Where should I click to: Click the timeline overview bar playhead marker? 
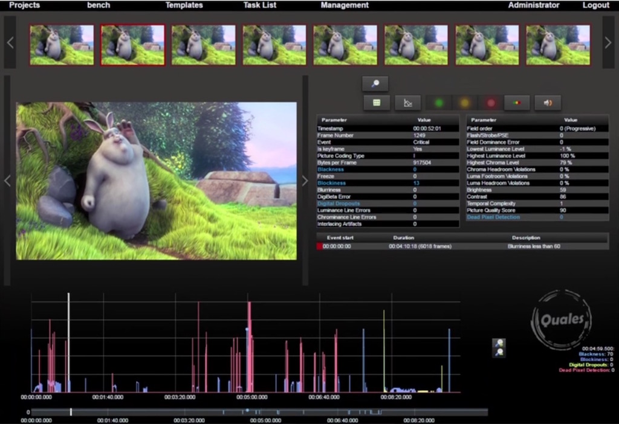click(x=71, y=412)
